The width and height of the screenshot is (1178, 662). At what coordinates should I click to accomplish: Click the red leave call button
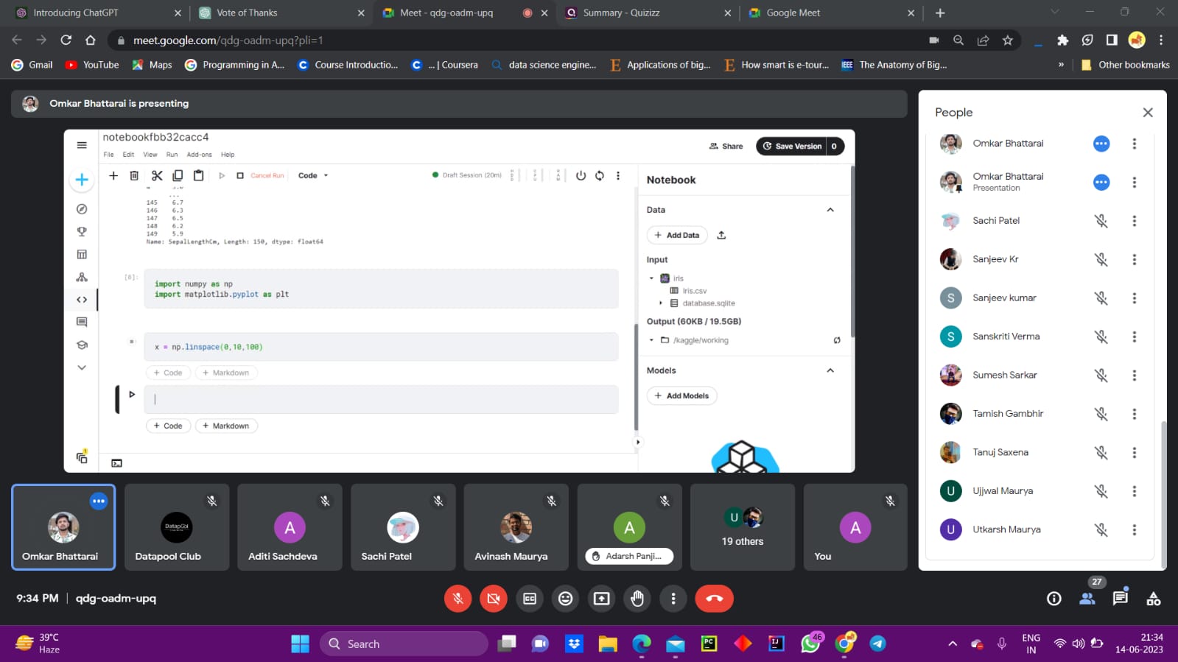pyautogui.click(x=714, y=599)
